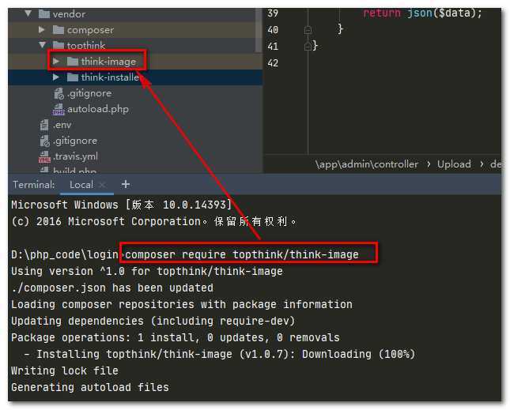Click the think-installer folder icon
This screenshot has width=510, height=410.
(73, 77)
